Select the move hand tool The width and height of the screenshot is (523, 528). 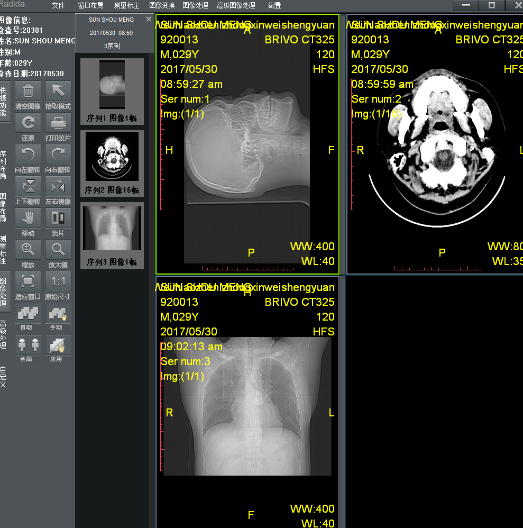click(x=28, y=218)
